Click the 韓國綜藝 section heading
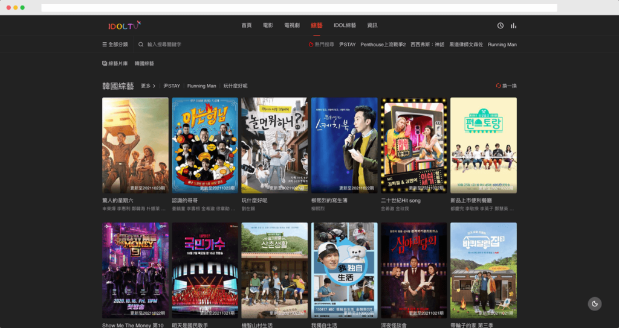The image size is (619, 328). coord(118,86)
